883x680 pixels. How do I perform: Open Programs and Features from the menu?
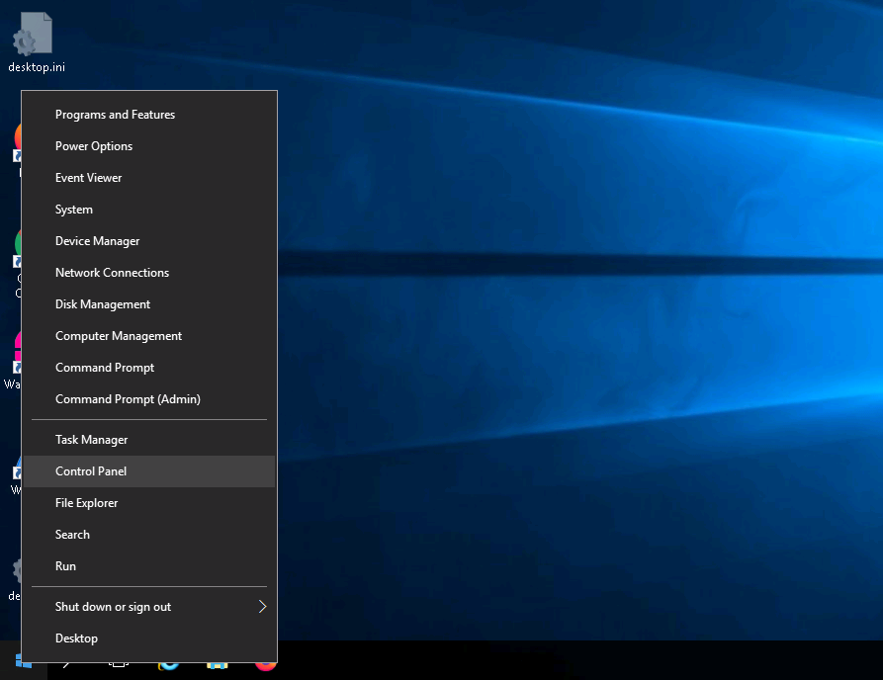(x=149, y=115)
